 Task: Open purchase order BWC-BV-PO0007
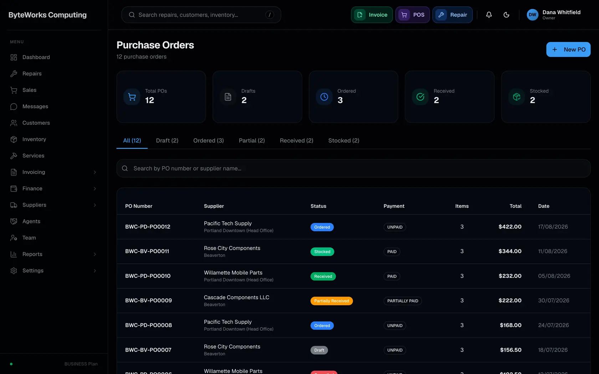pyautogui.click(x=148, y=350)
